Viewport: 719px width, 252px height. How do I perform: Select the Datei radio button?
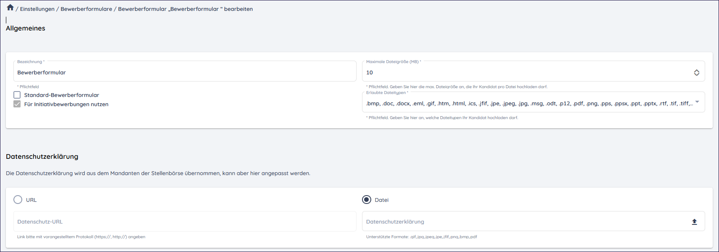367,200
